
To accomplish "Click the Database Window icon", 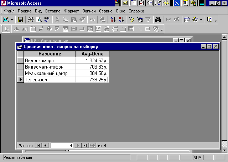I will (187, 20).
